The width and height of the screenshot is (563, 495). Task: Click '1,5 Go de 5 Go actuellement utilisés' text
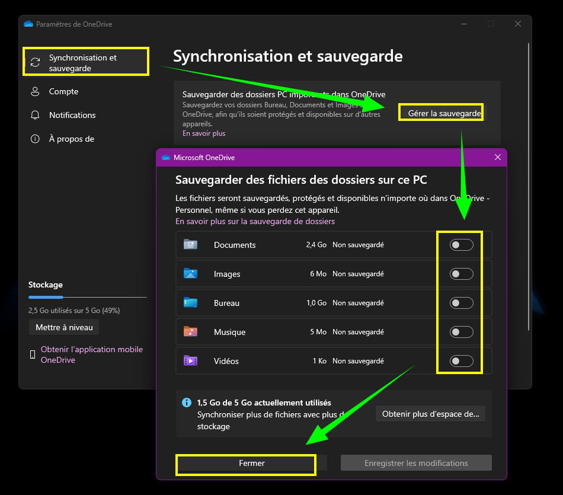tap(264, 403)
